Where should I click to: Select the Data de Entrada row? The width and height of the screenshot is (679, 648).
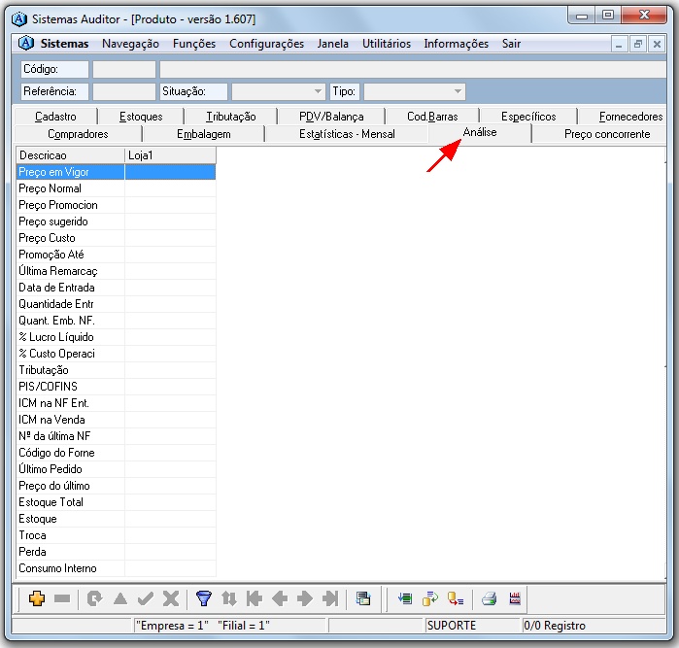coord(116,288)
